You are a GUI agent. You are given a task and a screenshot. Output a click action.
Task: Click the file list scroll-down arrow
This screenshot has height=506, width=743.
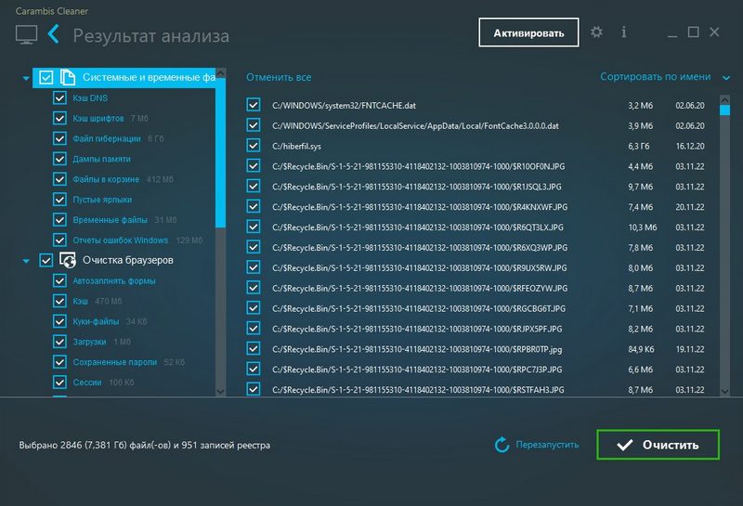point(725,391)
